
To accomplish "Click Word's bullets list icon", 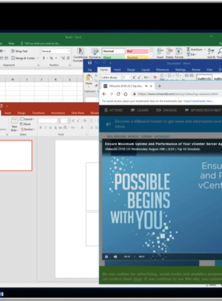I will [x=162, y=75].
